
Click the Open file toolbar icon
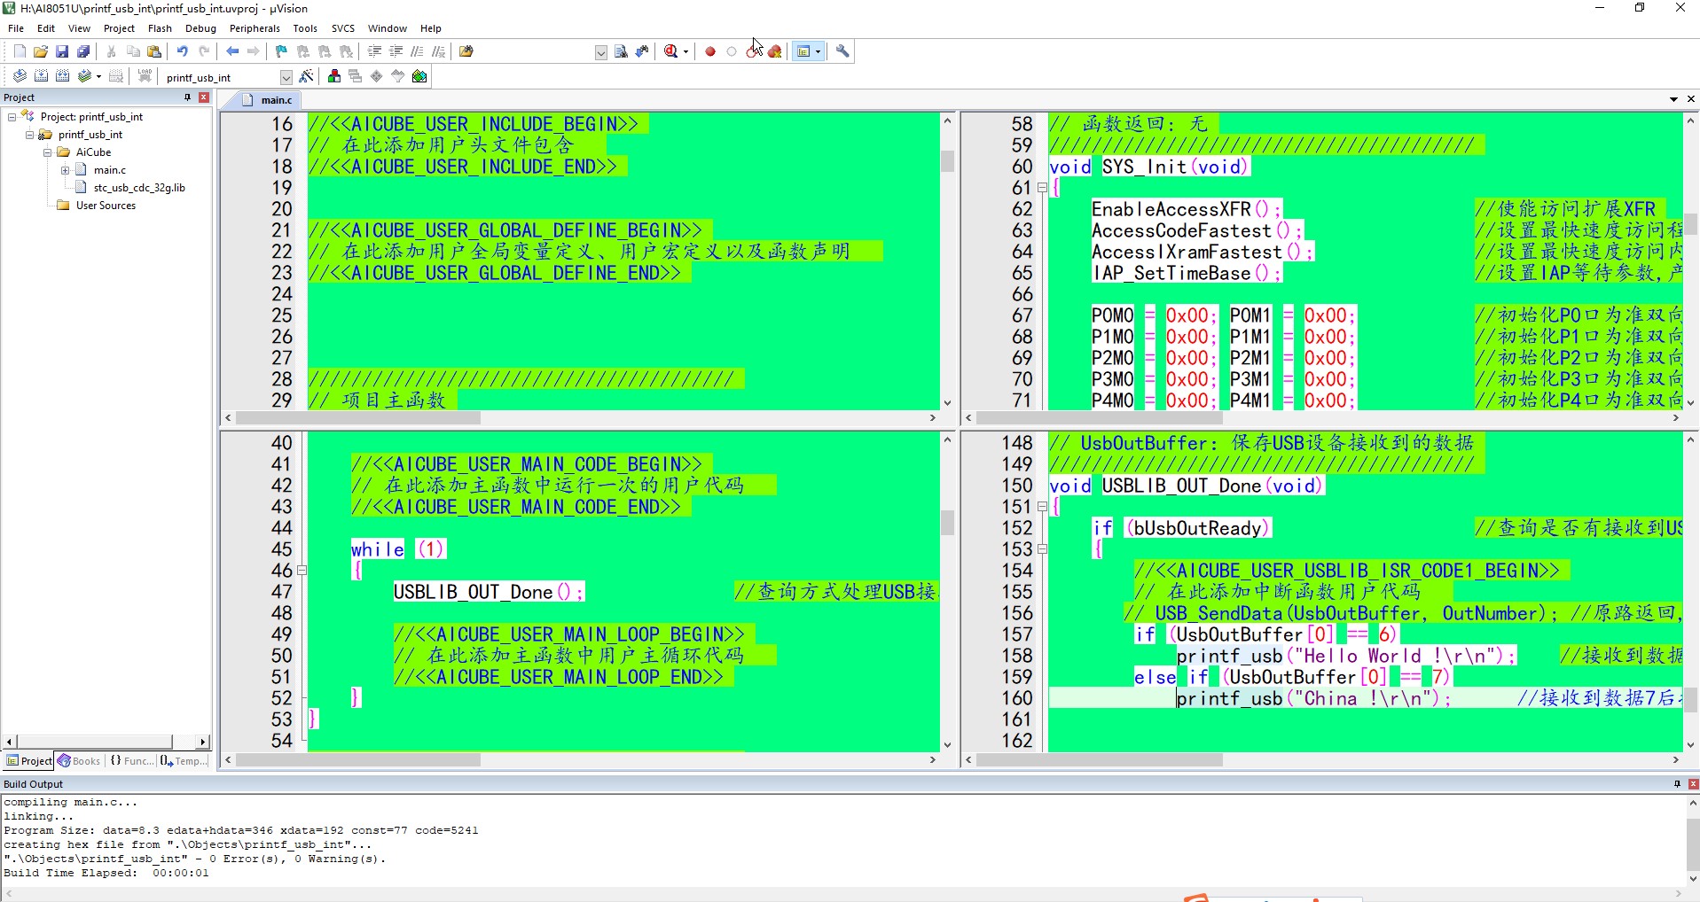coord(41,51)
